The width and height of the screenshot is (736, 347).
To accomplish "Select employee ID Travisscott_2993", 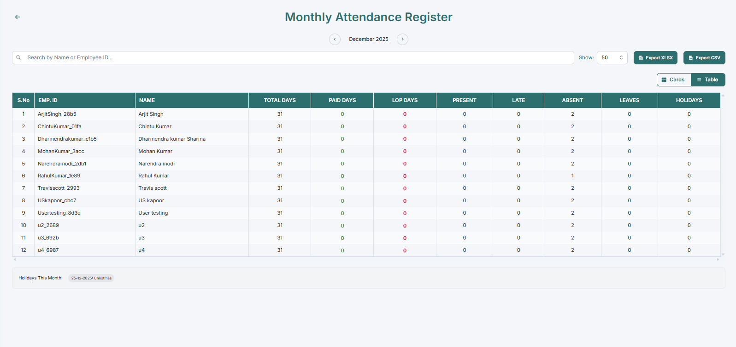I will pos(59,188).
